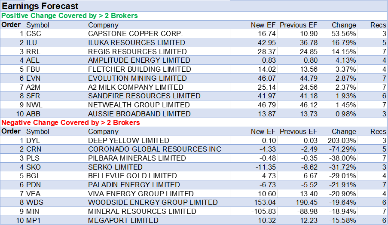
Task: Click the CORONADO GLOBAL RESOURCES INC cell
Action: point(155,149)
